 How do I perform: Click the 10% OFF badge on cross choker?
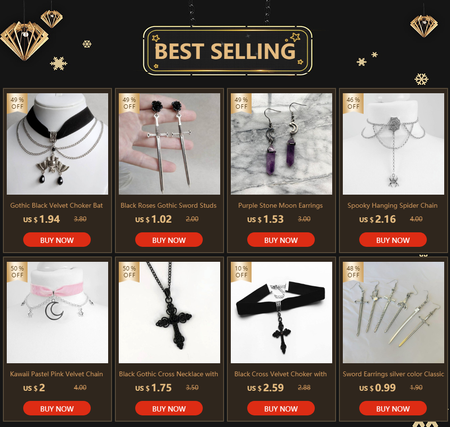coord(241,271)
